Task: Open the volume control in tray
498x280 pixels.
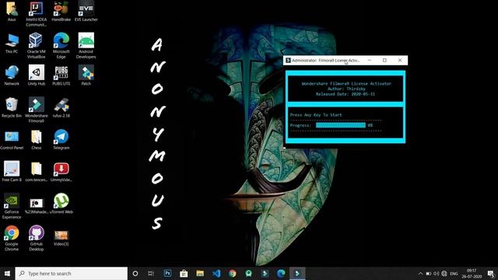Action: tap(436, 273)
